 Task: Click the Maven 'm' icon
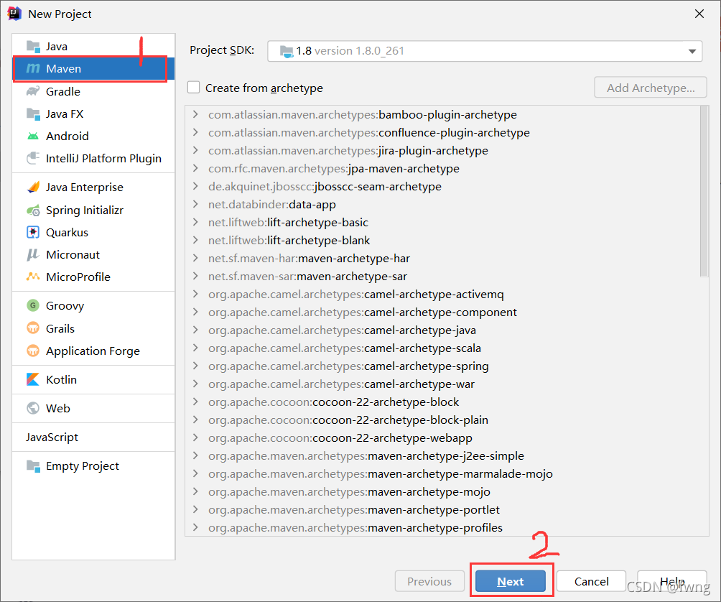click(33, 68)
